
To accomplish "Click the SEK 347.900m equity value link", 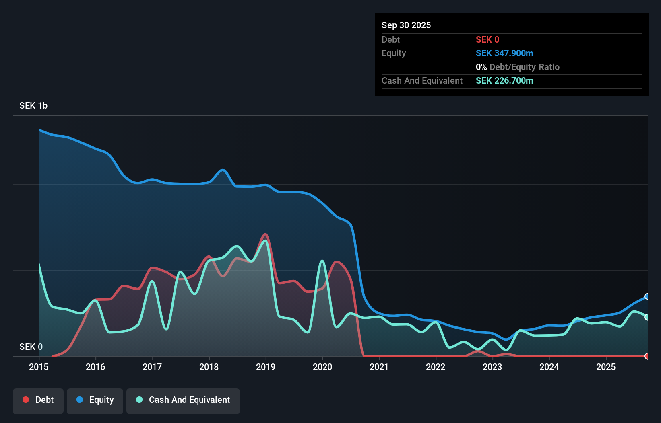I will tap(504, 53).
